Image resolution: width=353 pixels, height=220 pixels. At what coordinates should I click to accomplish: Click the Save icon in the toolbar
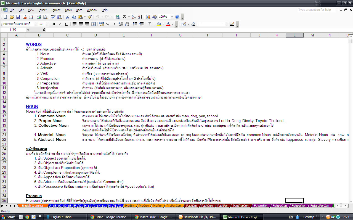point(18,17)
